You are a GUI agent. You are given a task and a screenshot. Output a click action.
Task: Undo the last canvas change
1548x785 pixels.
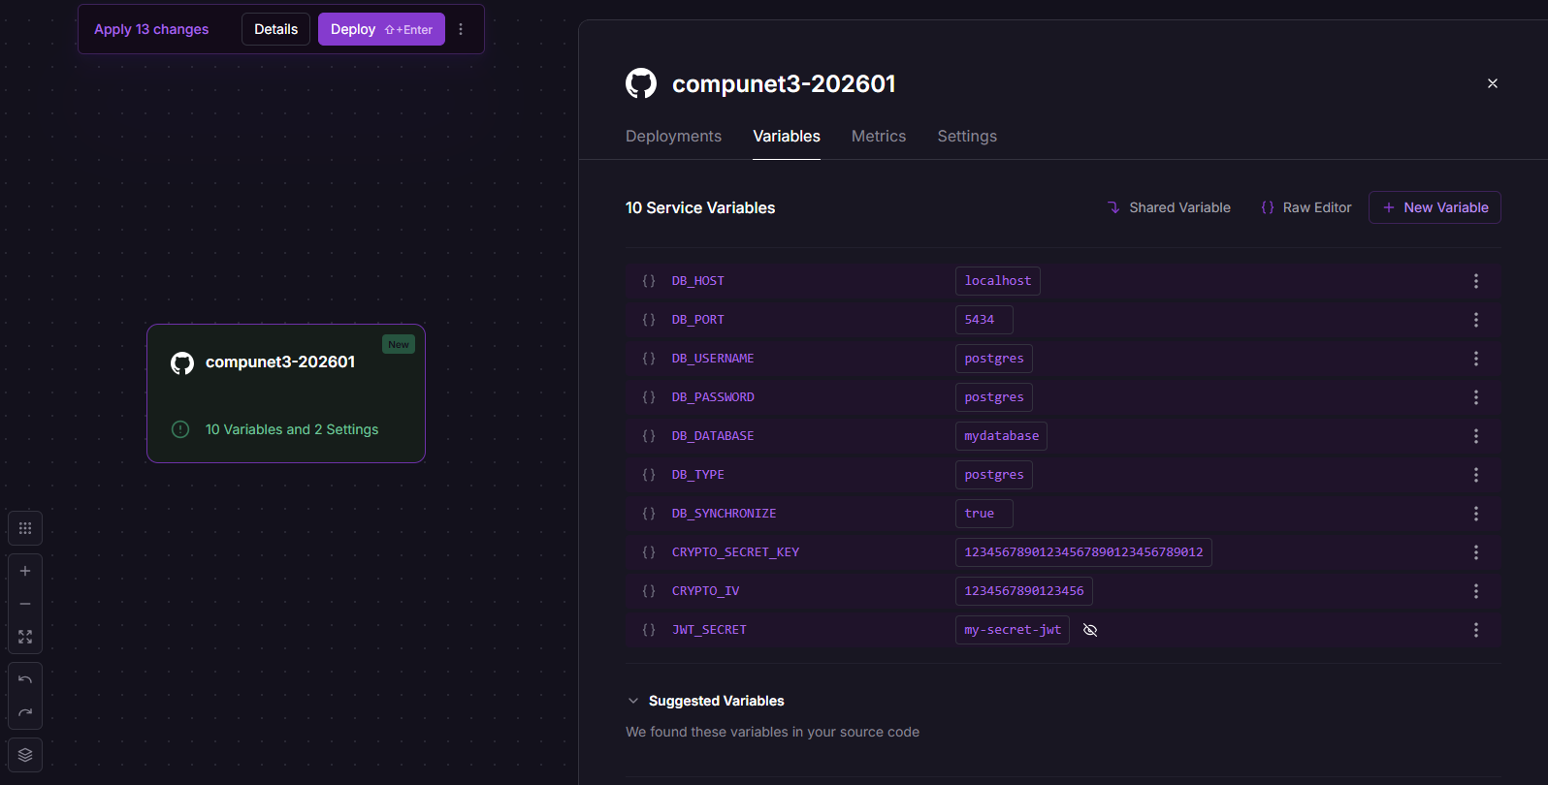coord(25,679)
